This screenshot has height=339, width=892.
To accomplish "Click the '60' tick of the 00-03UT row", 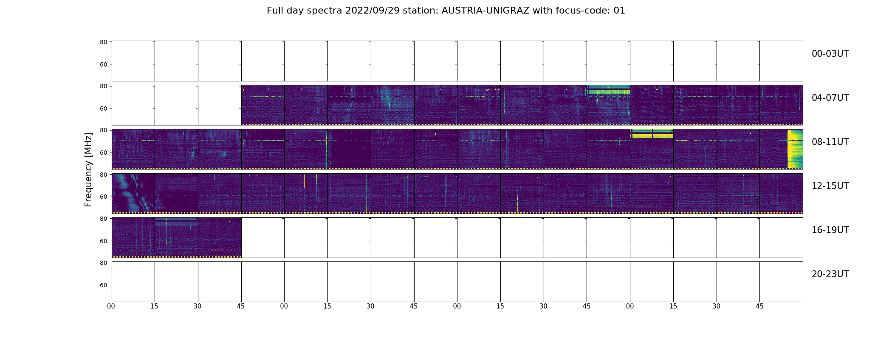I will click(x=103, y=64).
